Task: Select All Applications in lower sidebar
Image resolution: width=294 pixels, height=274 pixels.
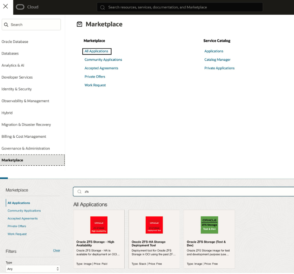Action: [19, 203]
